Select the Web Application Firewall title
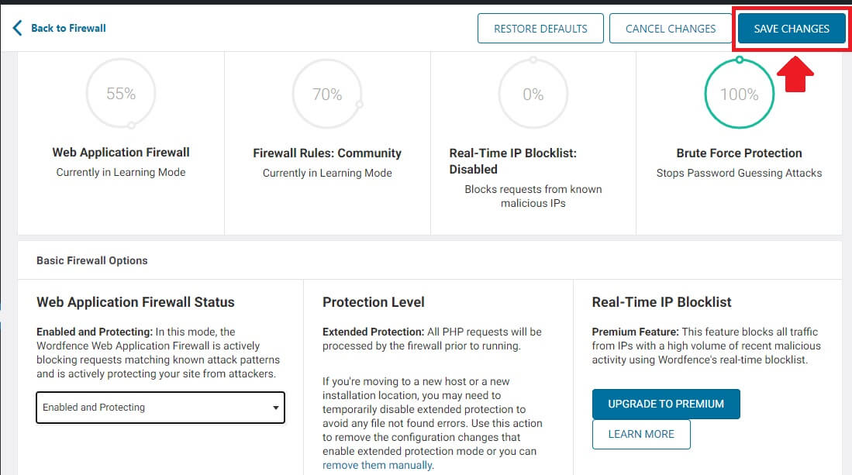852x475 pixels. [x=121, y=153]
